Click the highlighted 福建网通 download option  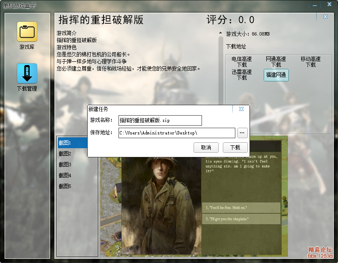tap(276, 75)
